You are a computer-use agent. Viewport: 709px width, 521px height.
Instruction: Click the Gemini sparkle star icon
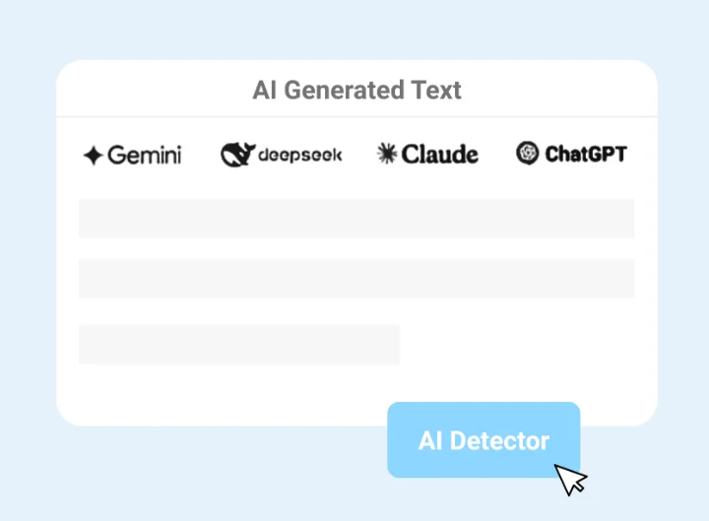[x=93, y=156]
